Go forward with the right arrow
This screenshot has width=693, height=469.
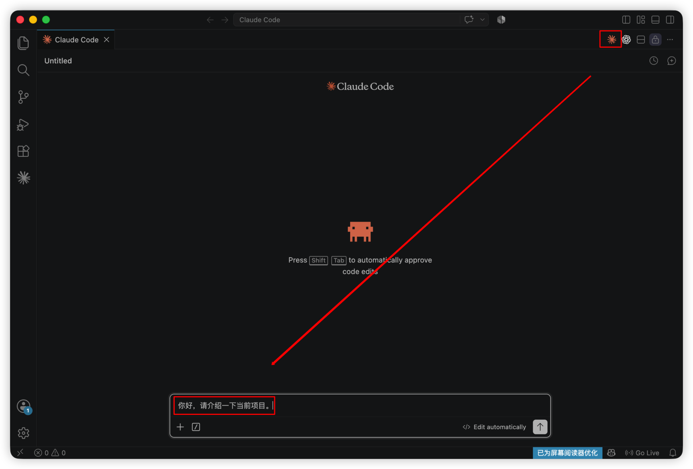pyautogui.click(x=225, y=20)
